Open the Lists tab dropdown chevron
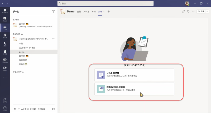Screen dimensions: 211x113 pos(103,12)
